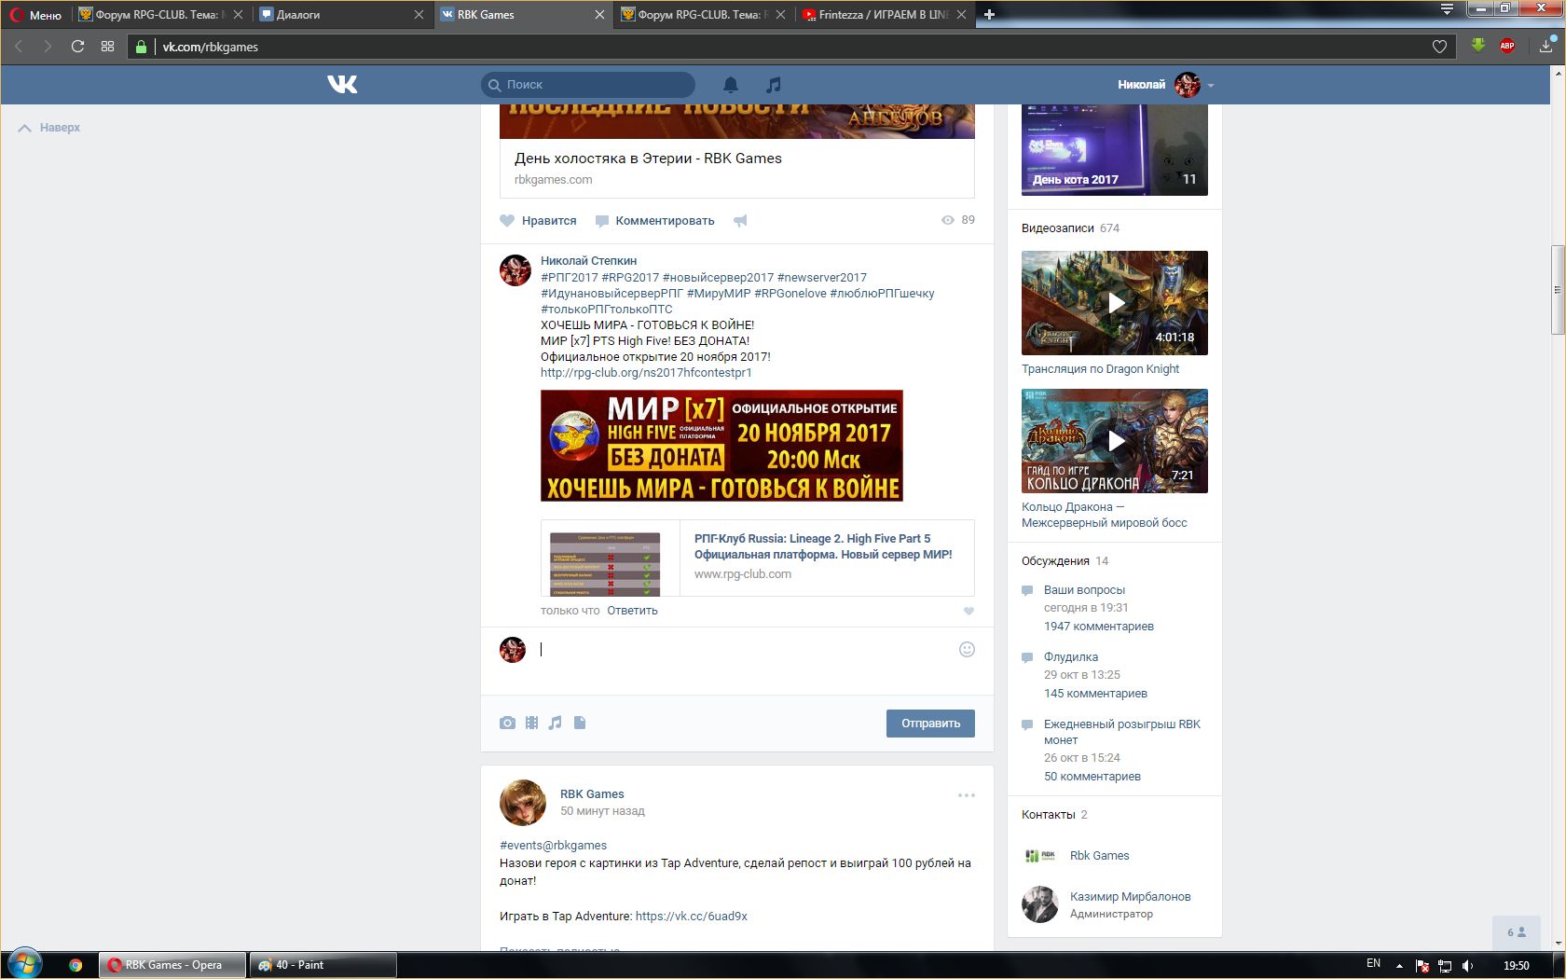
Task: Click the vk.com/rbkgames address bar
Action: 792,47
